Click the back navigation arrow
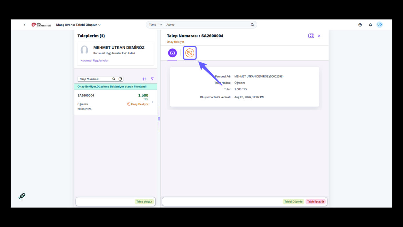 (25, 25)
